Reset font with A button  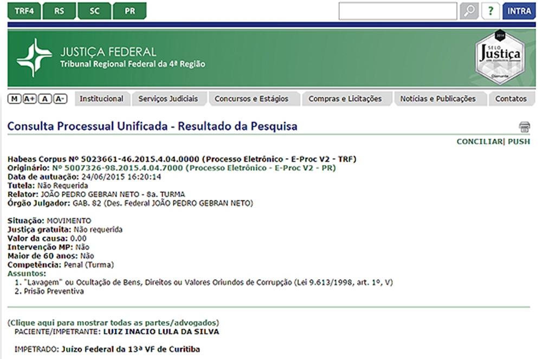(45, 99)
